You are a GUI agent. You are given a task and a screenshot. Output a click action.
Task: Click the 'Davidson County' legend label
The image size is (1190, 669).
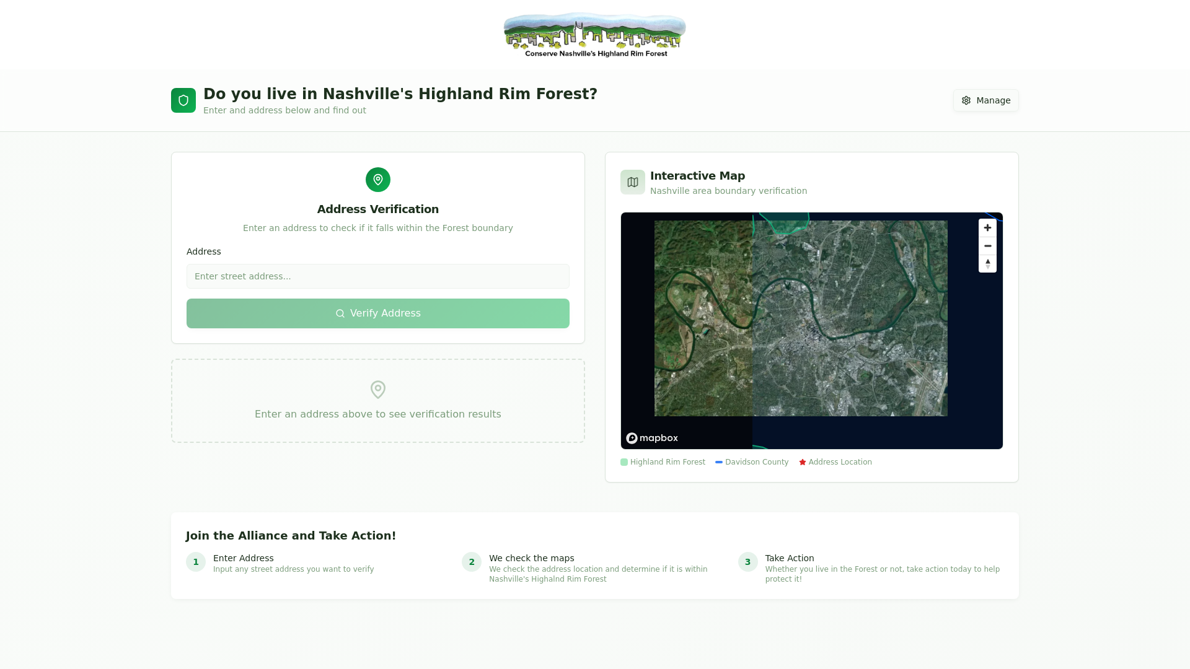click(x=757, y=462)
